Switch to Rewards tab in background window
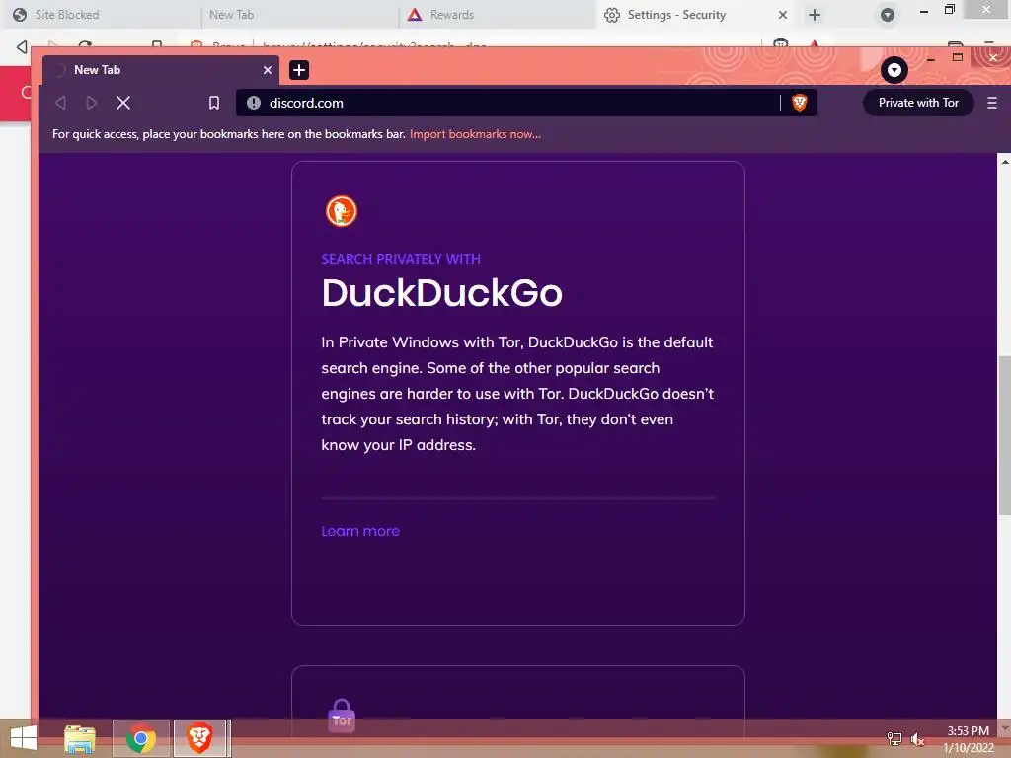This screenshot has height=758, width=1011. tap(497, 14)
